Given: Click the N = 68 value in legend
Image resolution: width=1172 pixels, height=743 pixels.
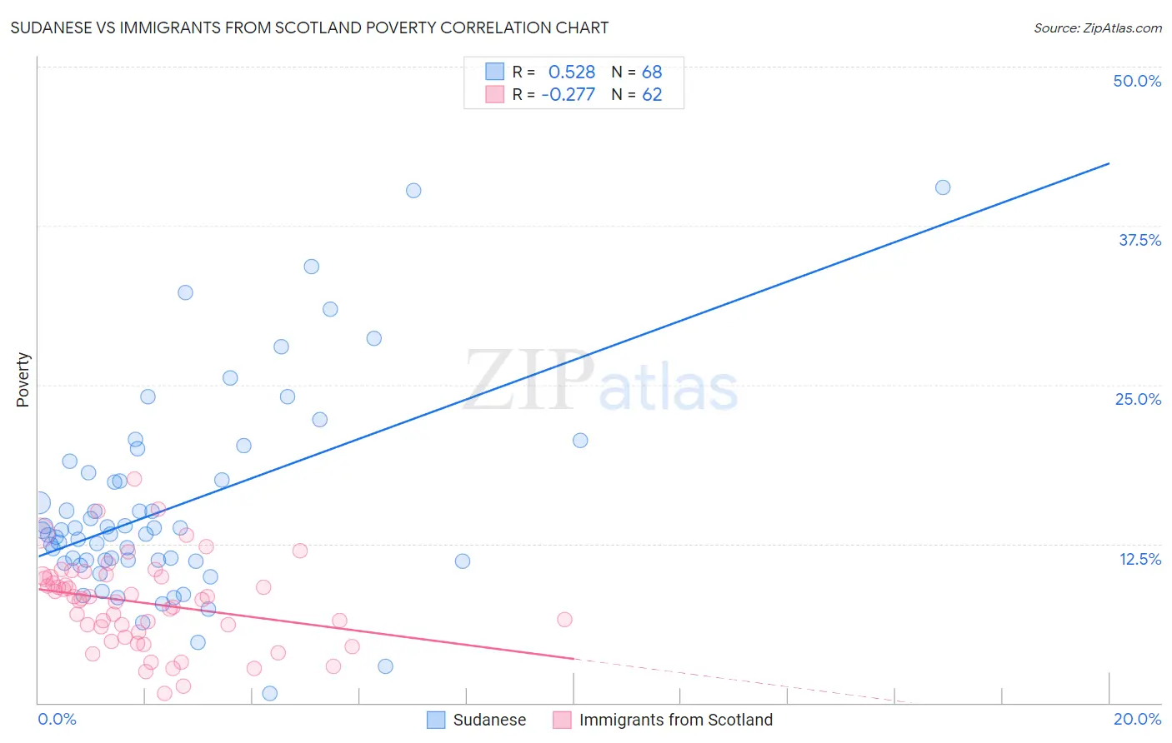Looking at the screenshot, I should [637, 72].
